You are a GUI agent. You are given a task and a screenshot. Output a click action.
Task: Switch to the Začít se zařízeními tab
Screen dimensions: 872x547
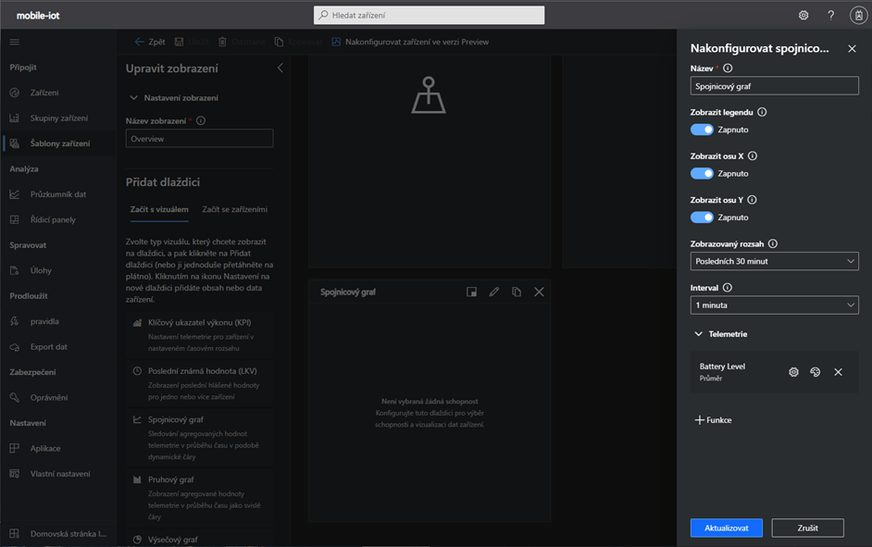[x=235, y=210]
